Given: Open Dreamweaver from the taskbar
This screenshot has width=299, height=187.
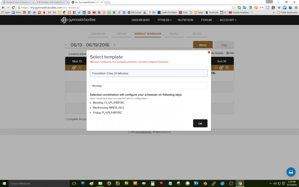Looking at the screenshot, I should pyautogui.click(x=126, y=183).
